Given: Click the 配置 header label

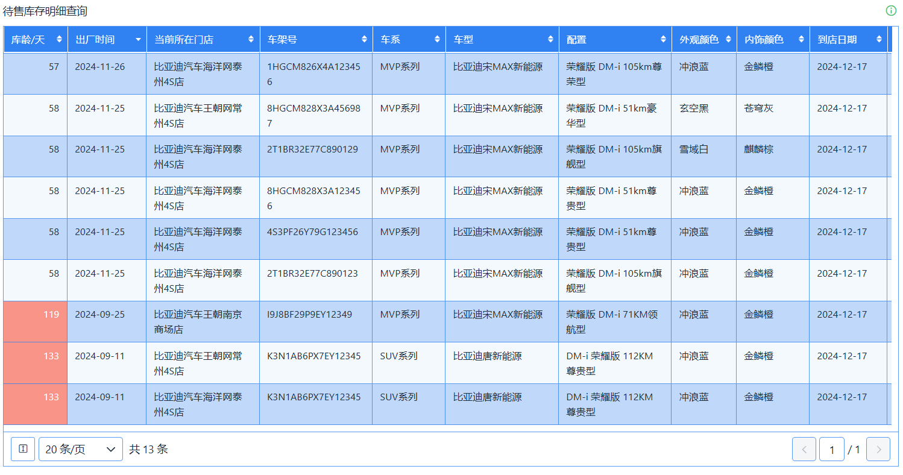Looking at the screenshot, I should click(576, 39).
